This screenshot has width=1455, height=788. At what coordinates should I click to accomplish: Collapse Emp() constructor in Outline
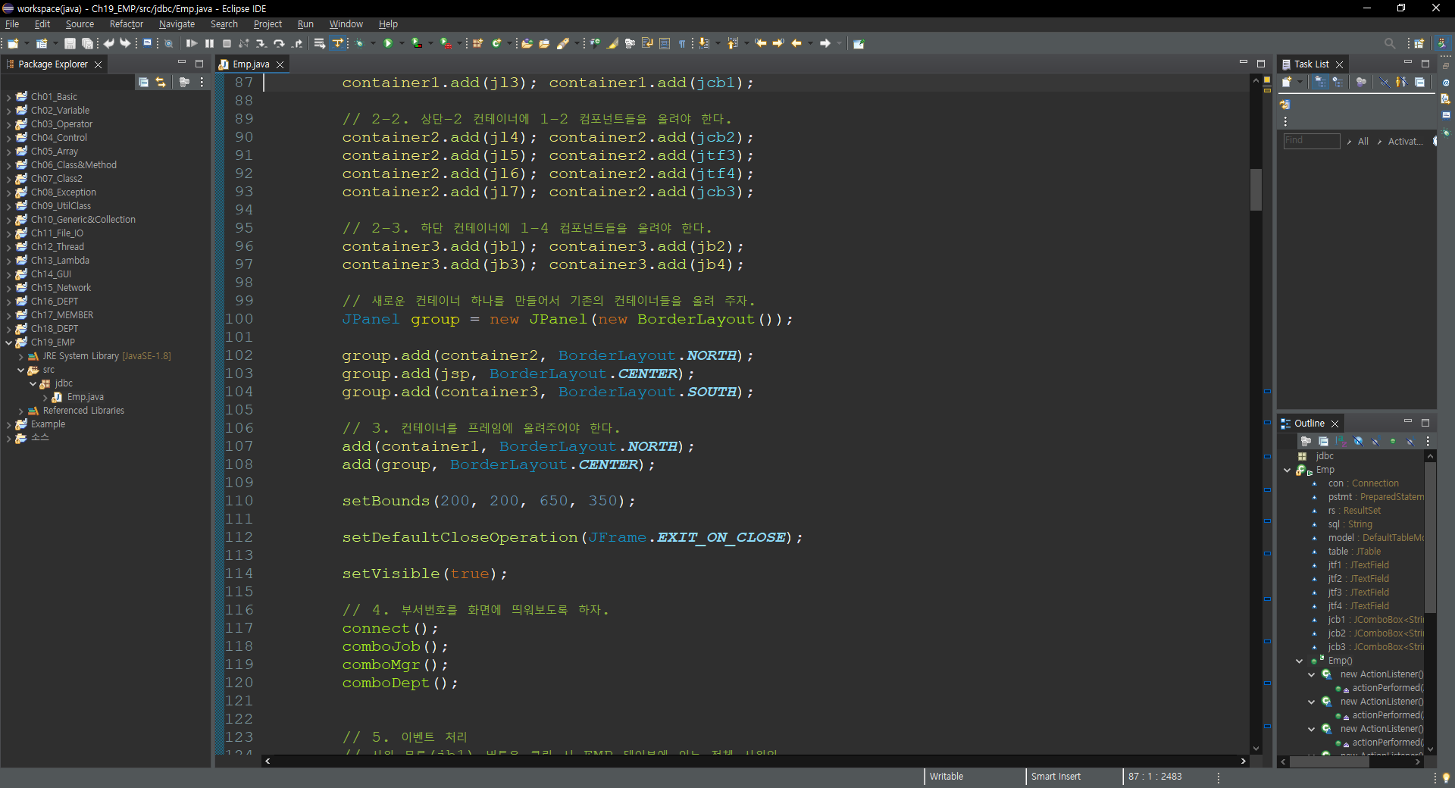[1300, 661]
